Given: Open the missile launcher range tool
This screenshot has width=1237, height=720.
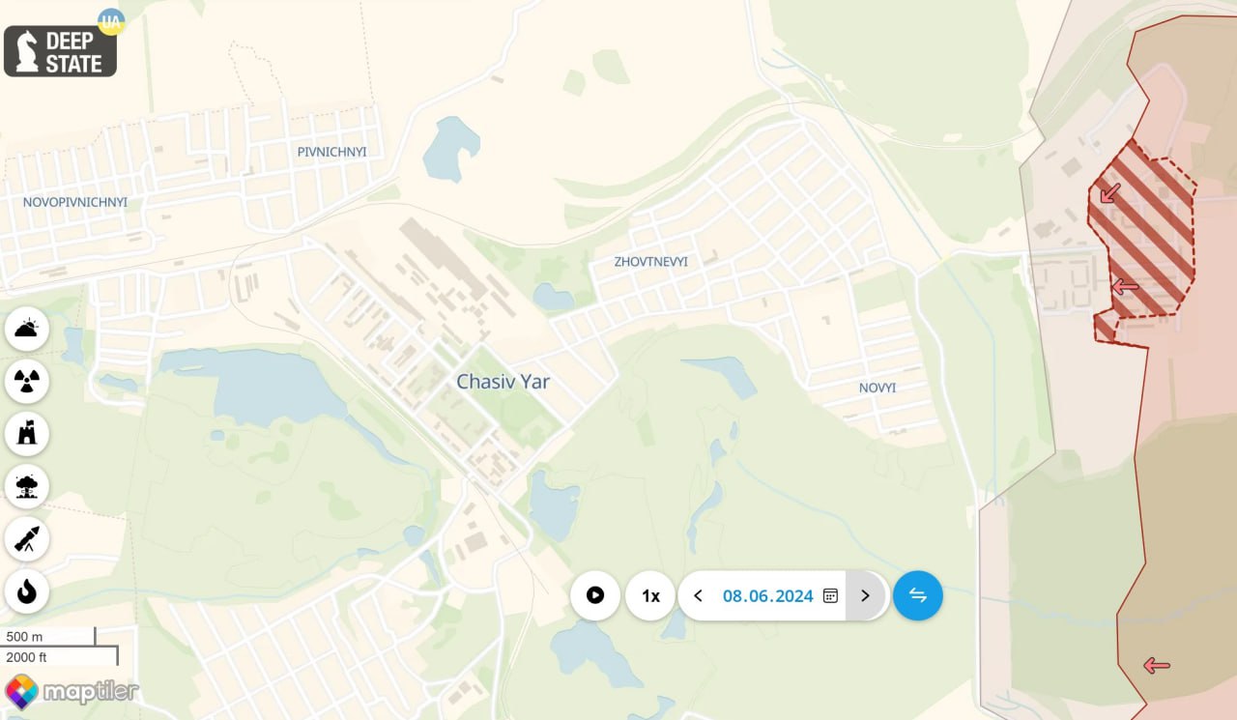Looking at the screenshot, I should coord(27,538).
